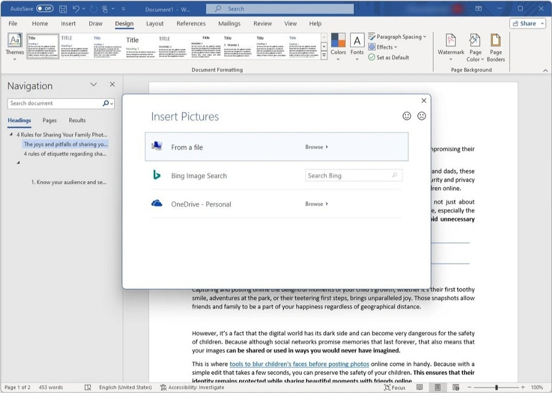Switch to Web Layout view icon

coord(456,388)
